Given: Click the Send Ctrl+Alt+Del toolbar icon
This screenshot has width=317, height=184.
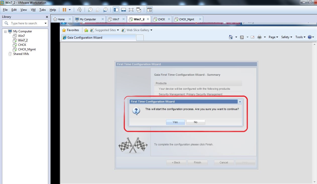Looking at the screenshot, I should pos(79,10).
